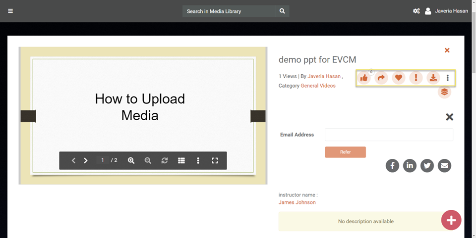Share via the Facebook icon
Image resolution: width=476 pixels, height=238 pixels.
pos(392,166)
